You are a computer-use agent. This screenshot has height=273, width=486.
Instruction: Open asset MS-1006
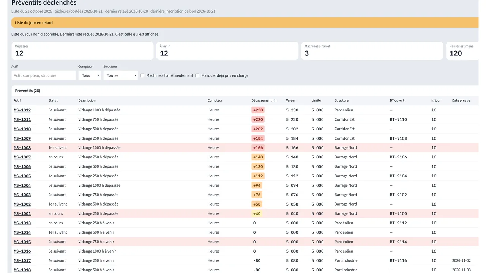pos(22,166)
